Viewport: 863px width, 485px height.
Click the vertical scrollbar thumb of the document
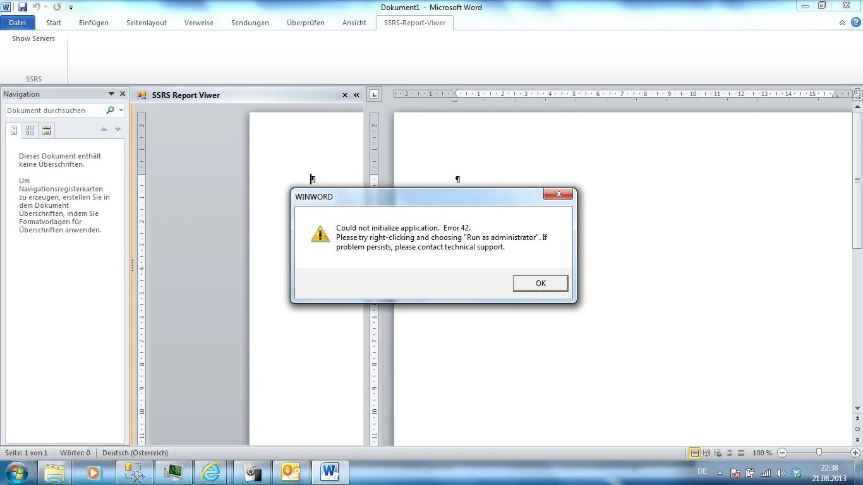click(857, 179)
